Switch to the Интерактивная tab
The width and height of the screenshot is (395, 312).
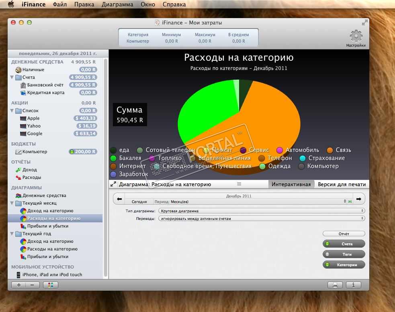point(291,184)
